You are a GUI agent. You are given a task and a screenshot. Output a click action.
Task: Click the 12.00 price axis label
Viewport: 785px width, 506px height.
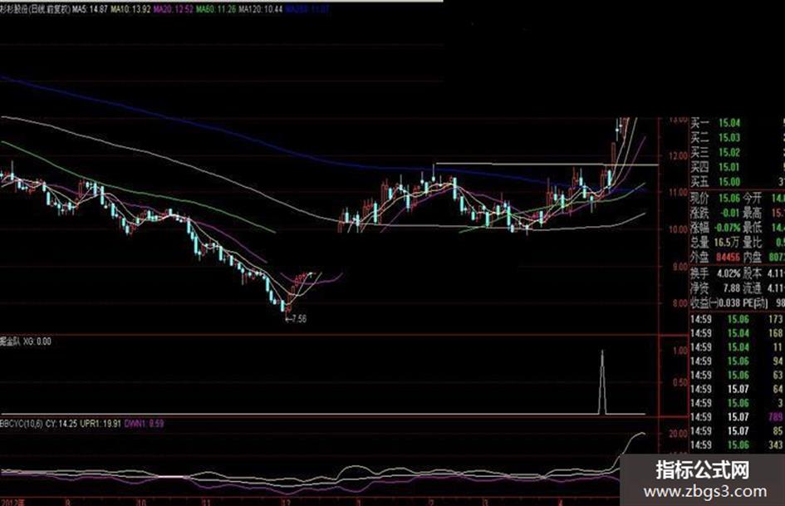point(679,156)
